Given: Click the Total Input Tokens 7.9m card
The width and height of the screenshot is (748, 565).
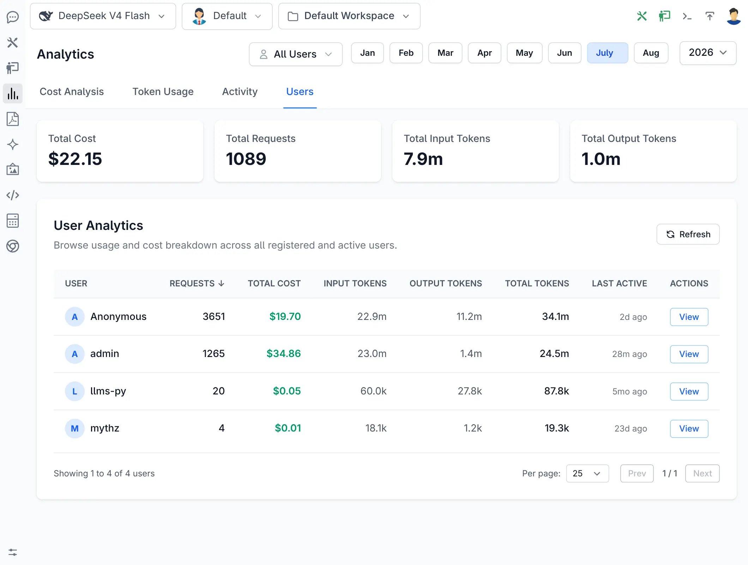Looking at the screenshot, I should pyautogui.click(x=476, y=151).
